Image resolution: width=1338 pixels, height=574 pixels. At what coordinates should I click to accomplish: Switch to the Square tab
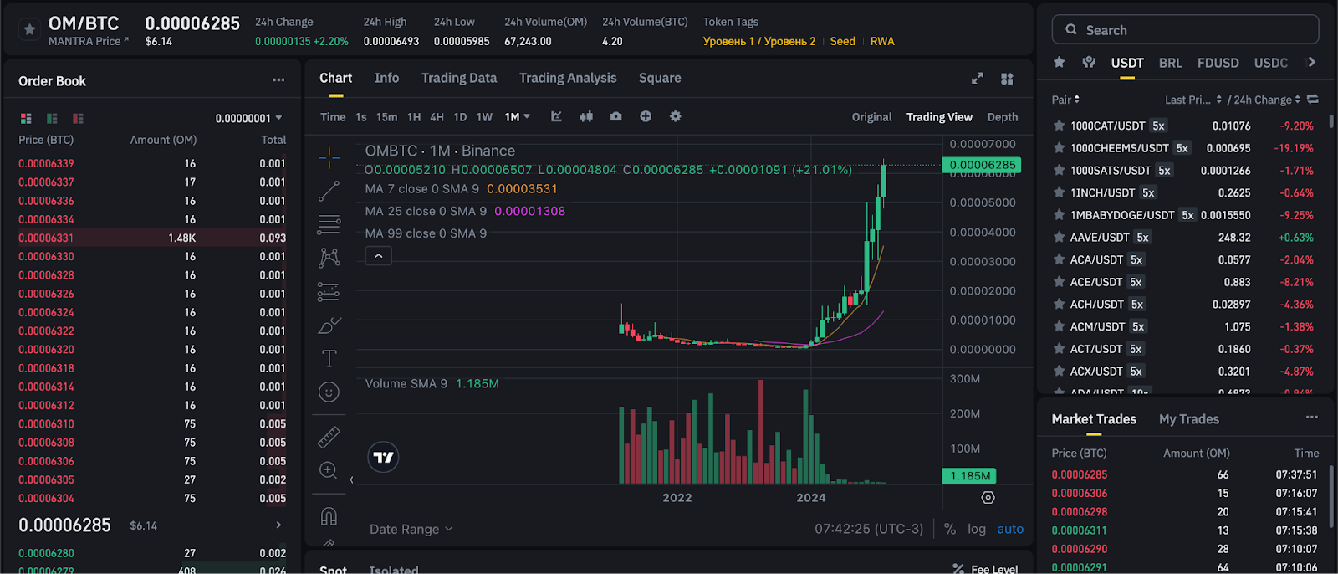click(x=660, y=78)
